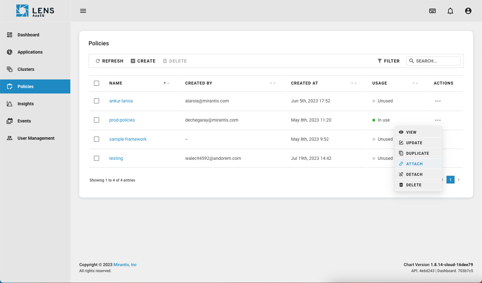The height and width of the screenshot is (283, 482).
Task: Check the testing row checkbox
Action: (x=97, y=158)
